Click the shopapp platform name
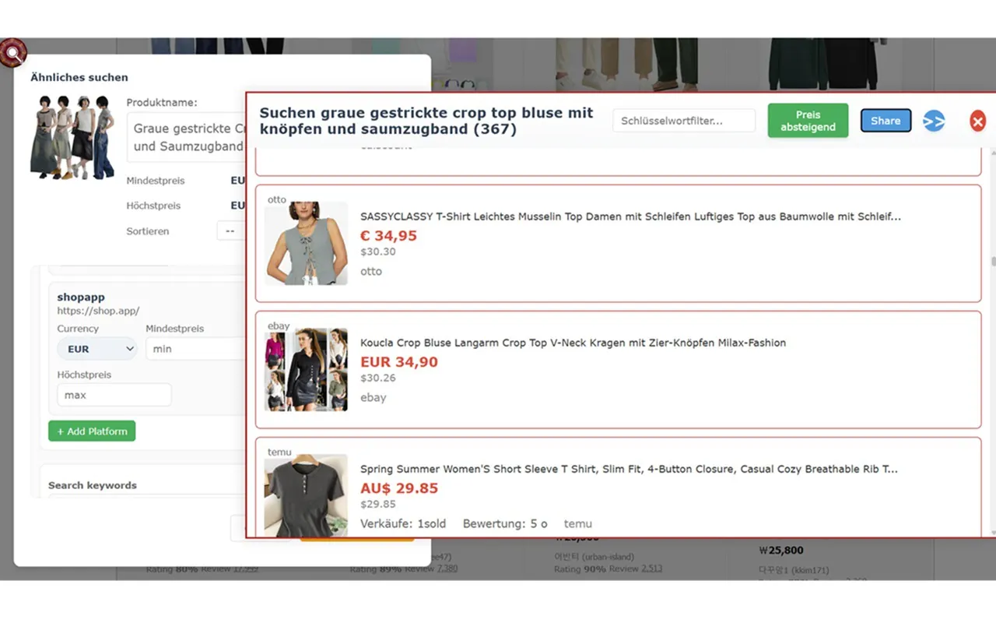 [x=81, y=297]
